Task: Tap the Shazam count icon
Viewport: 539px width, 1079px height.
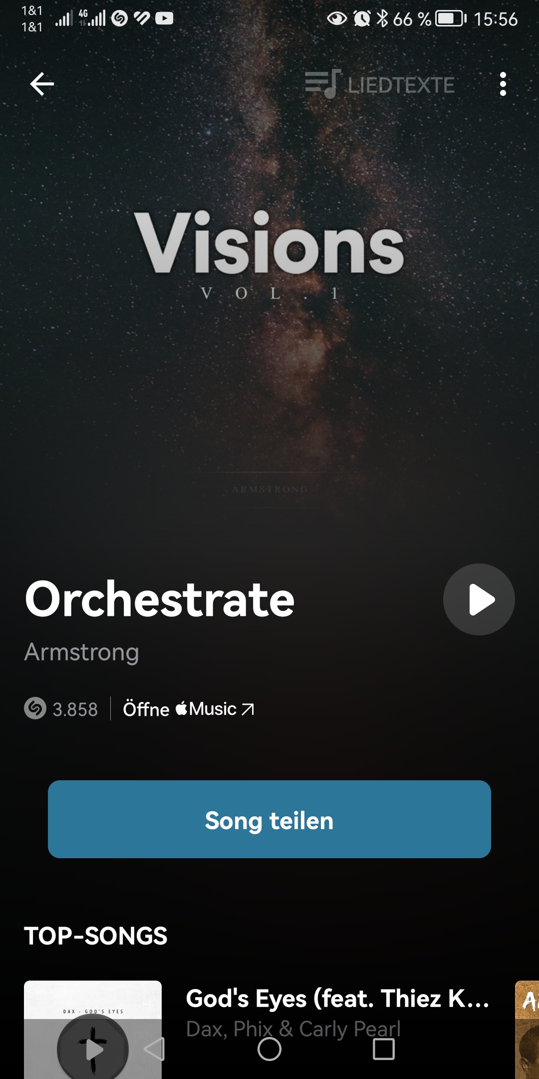Action: tap(35, 708)
